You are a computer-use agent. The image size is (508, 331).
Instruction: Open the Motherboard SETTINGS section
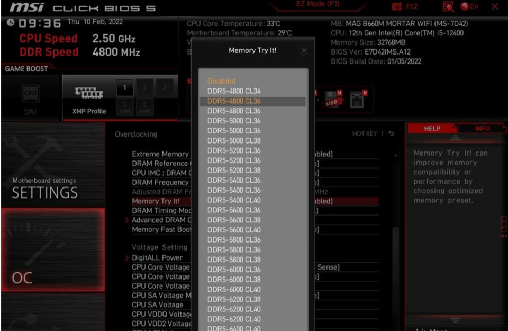tap(53, 165)
